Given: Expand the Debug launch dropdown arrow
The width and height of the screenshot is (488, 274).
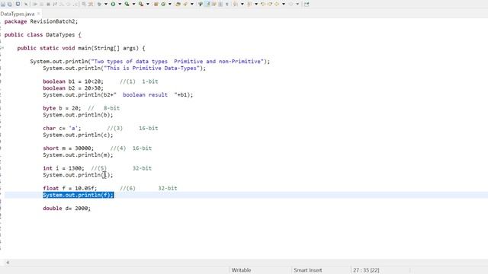Looking at the screenshot, I should [x=106, y=4].
